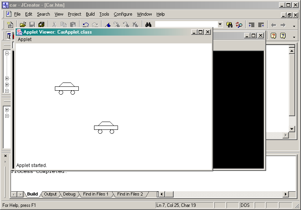
Task: Switch to the Find in Files 2 tab
Action: (x=130, y=194)
